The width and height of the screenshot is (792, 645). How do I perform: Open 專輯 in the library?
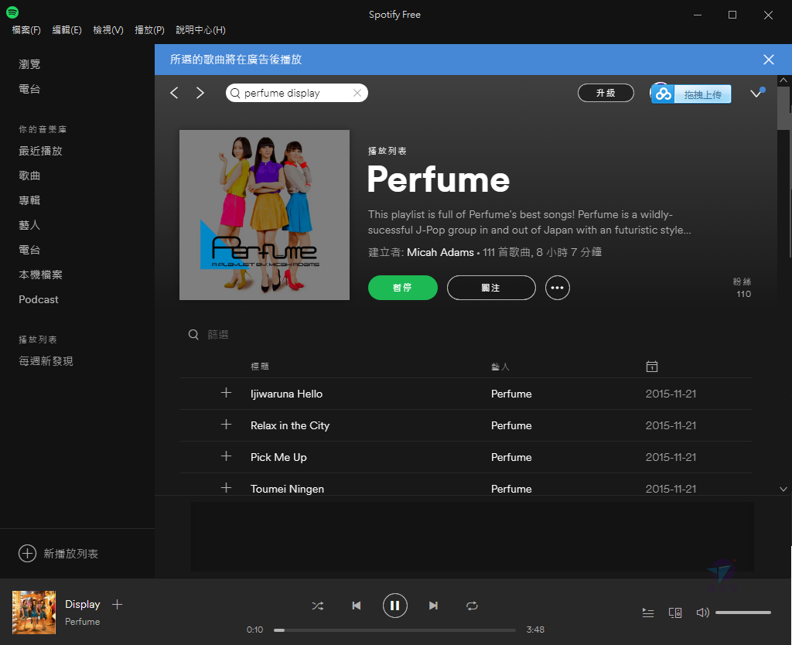pyautogui.click(x=29, y=200)
